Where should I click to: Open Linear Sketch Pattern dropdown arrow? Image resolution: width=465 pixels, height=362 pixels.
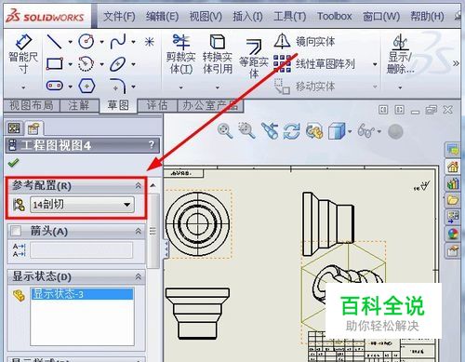click(375, 64)
